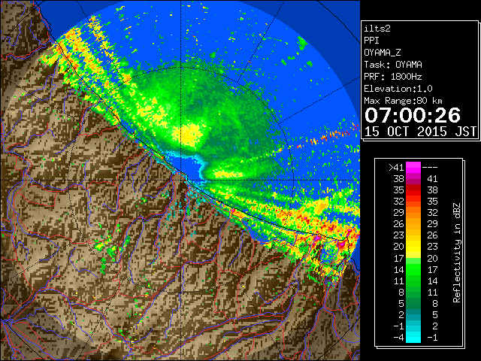Click the 'OYAMA_Z' product name
Image resolution: width=481 pixels, height=361 pixels.
[383, 53]
